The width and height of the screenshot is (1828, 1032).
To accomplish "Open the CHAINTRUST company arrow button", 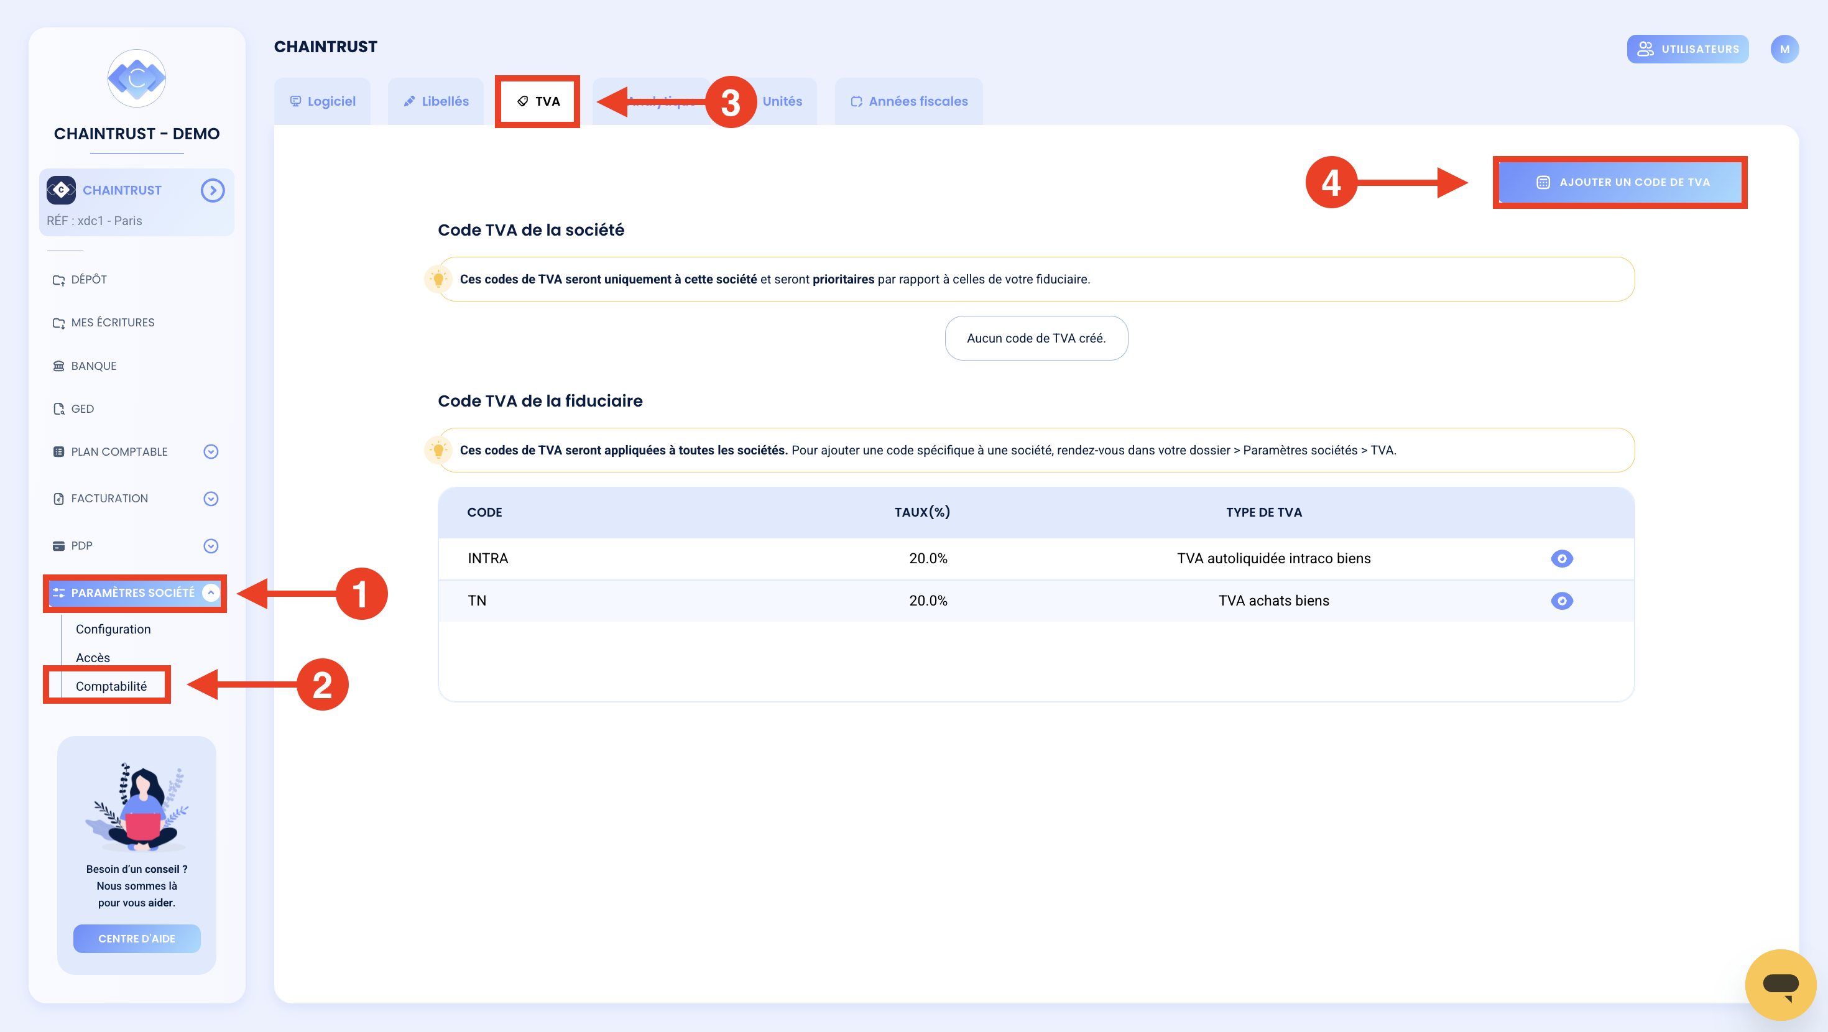I will click(212, 190).
